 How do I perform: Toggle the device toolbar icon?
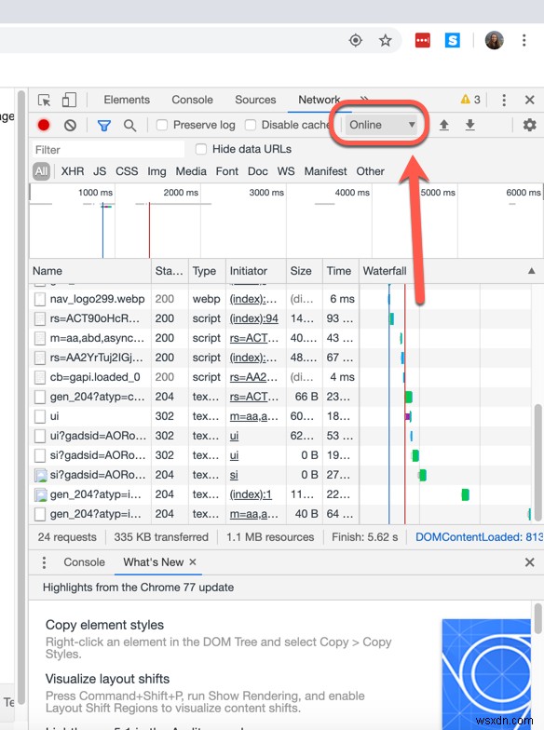tap(69, 101)
